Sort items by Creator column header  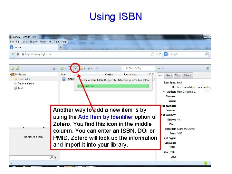click(109, 74)
